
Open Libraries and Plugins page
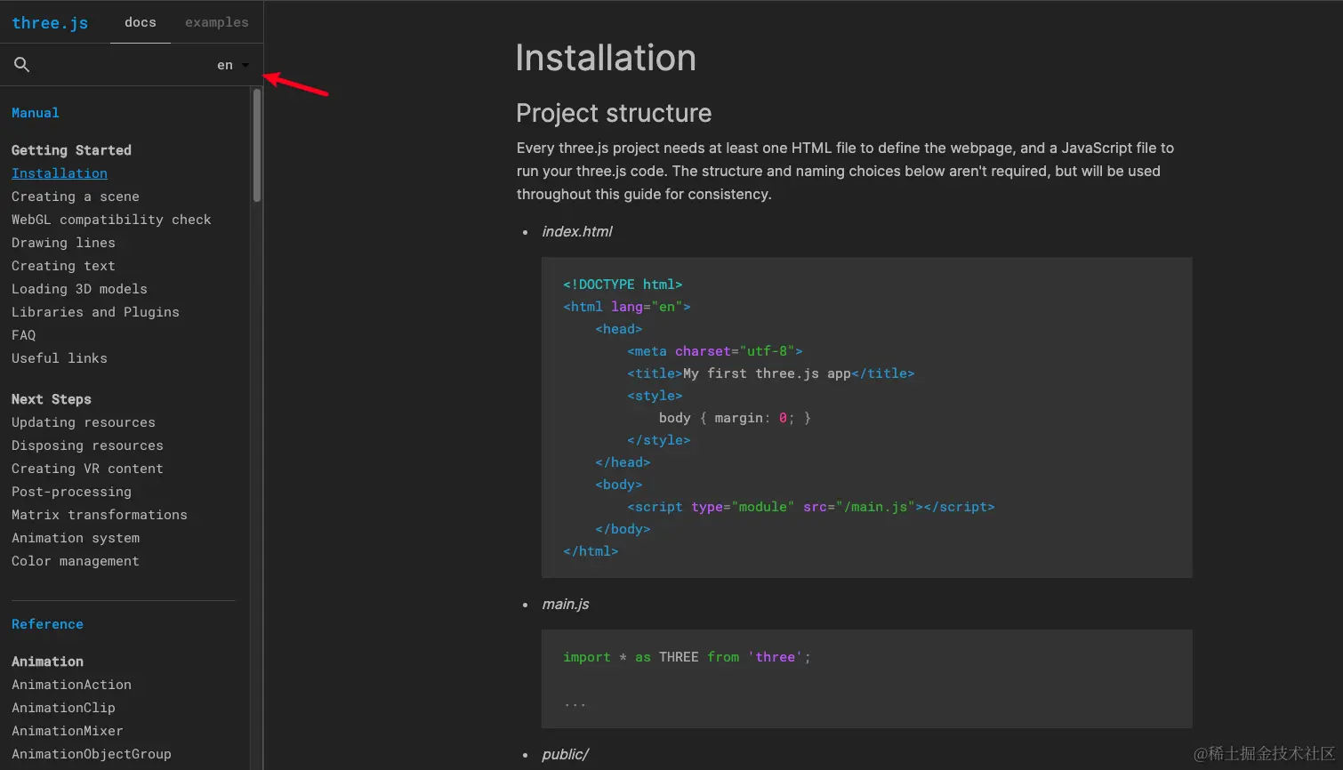point(95,312)
